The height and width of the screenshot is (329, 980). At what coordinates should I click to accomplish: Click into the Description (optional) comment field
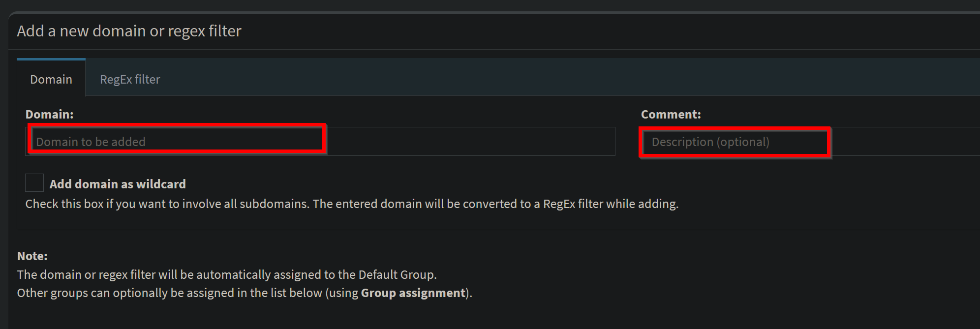coord(810,142)
